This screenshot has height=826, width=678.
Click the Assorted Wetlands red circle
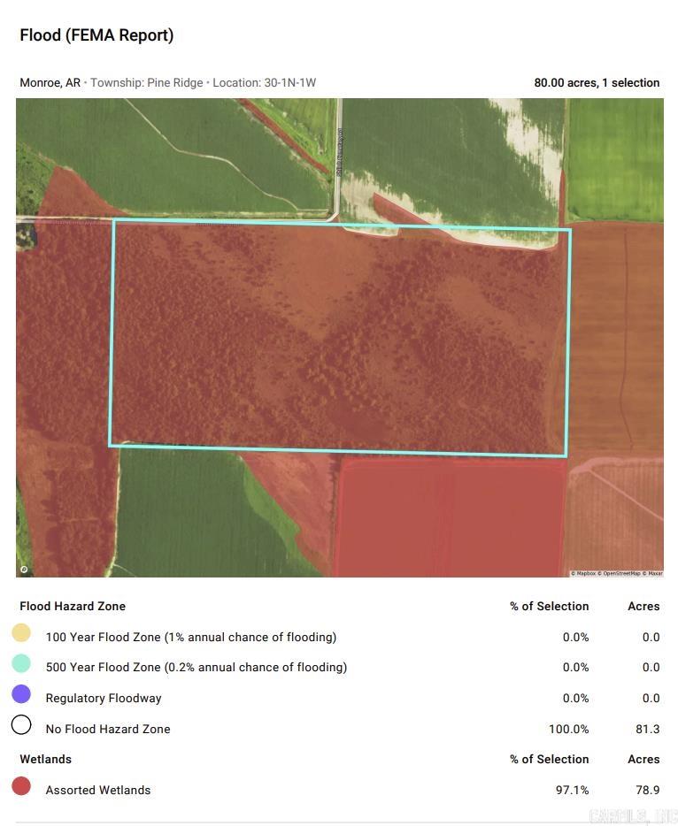click(21, 787)
